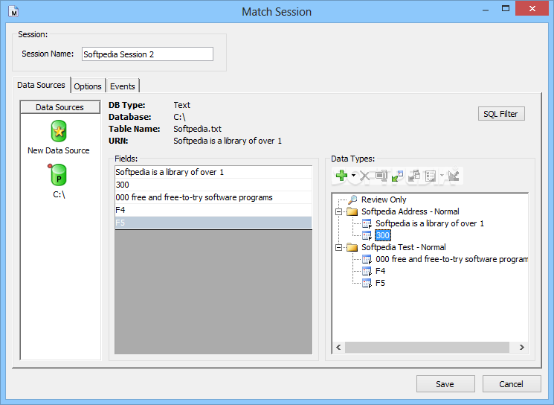
Task: Minimize the Match Session window
Action: tap(486, 10)
